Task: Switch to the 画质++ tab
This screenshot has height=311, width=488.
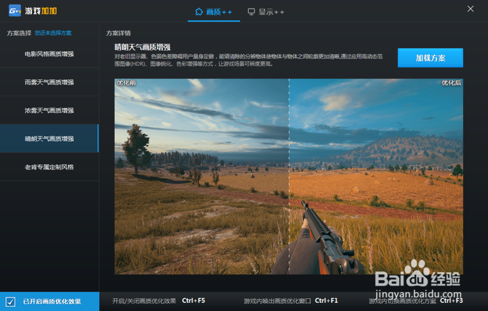Action: coord(214,11)
